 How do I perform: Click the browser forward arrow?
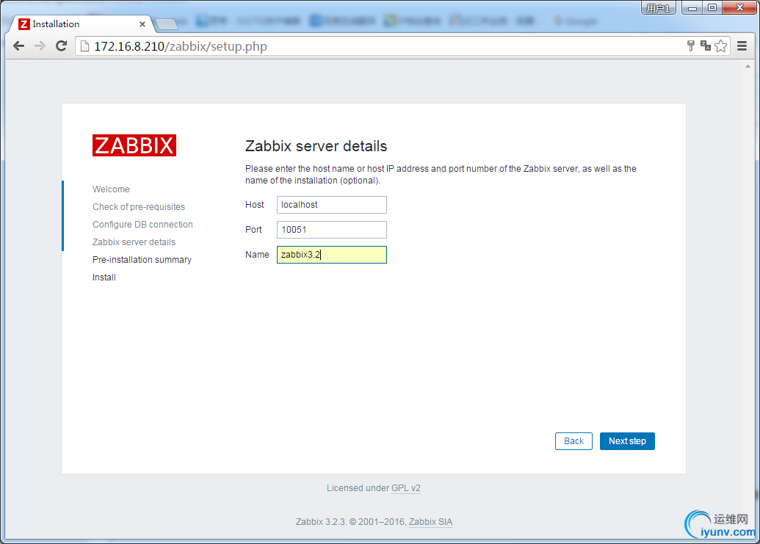(40, 46)
